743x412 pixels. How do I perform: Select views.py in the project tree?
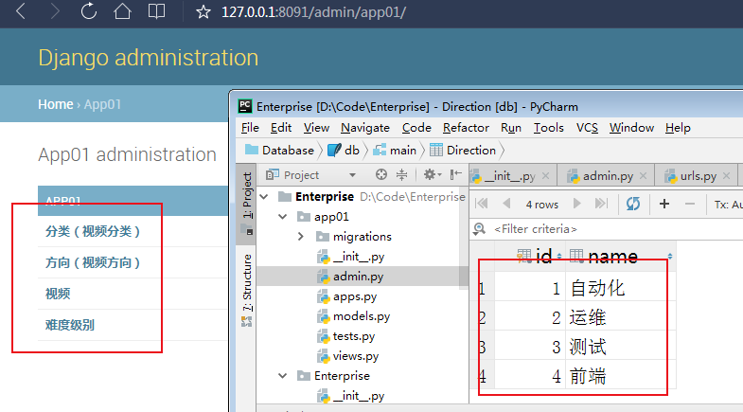[347, 356]
